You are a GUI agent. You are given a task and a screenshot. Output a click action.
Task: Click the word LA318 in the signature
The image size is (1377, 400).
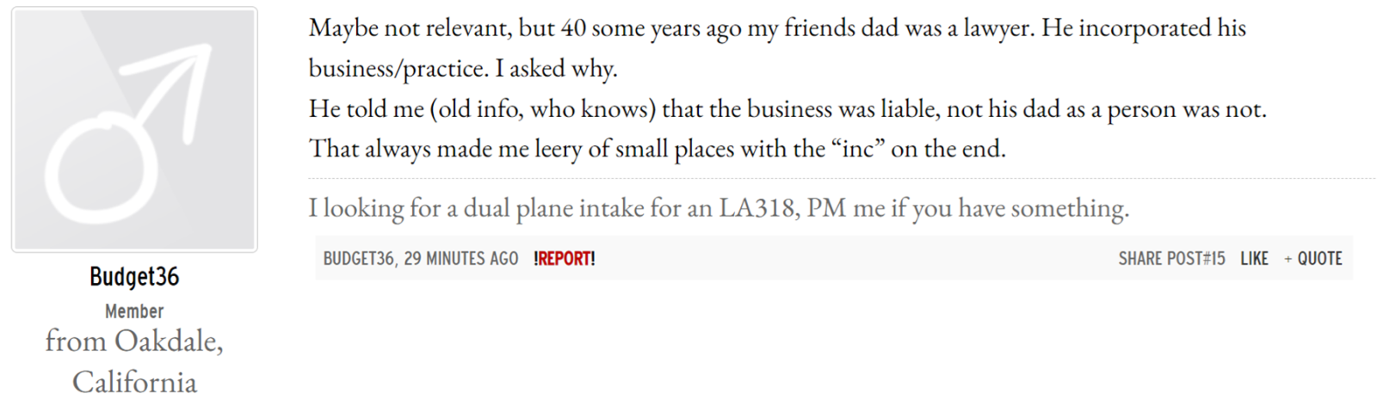pos(757,208)
